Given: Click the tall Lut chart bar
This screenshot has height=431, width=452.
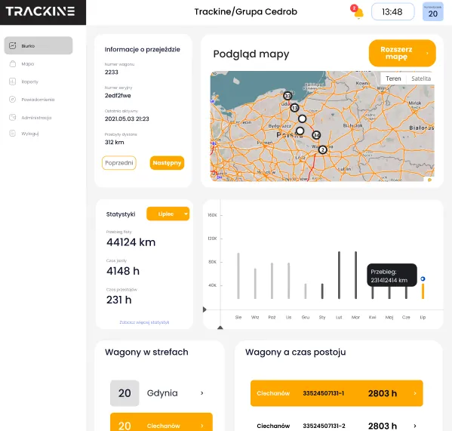Looking at the screenshot, I should pyautogui.click(x=339, y=275).
